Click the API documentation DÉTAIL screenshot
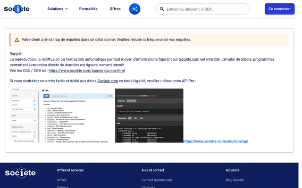The image size is (302, 188). 62,116
